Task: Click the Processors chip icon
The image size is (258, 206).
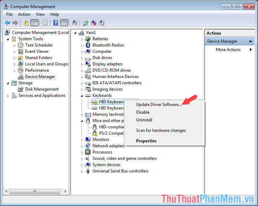Action: 88,152
